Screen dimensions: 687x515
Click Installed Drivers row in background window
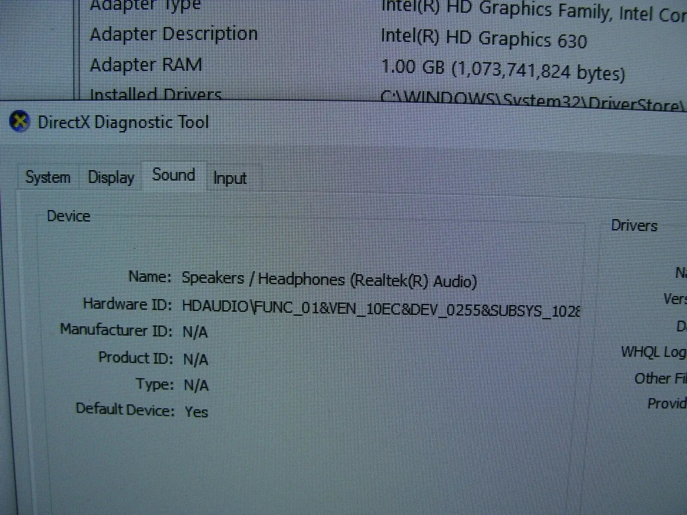155,94
